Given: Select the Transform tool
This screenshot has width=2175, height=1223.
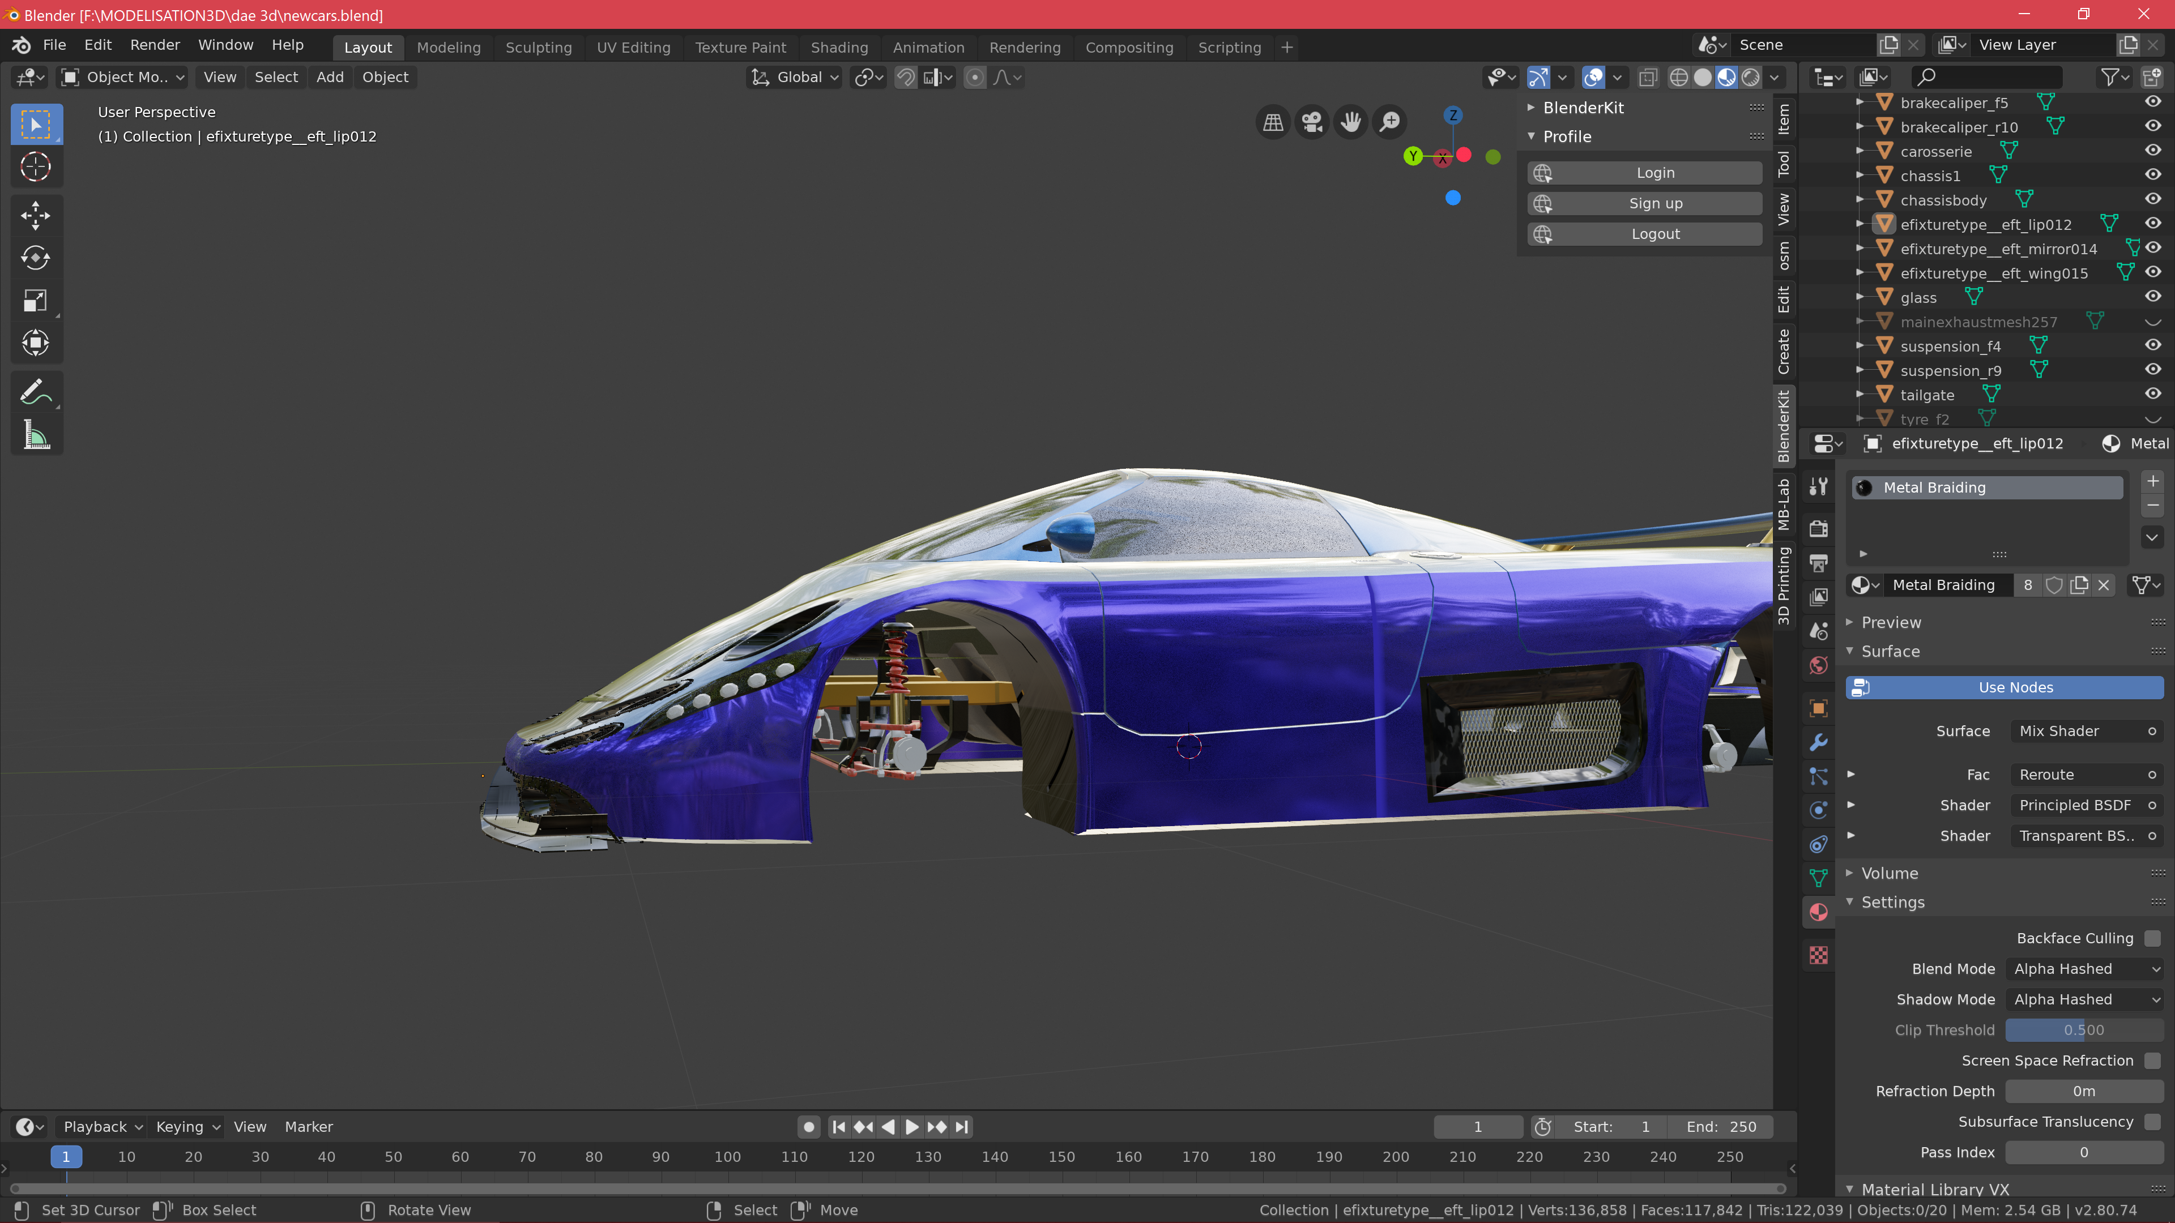Looking at the screenshot, I should click(x=36, y=343).
